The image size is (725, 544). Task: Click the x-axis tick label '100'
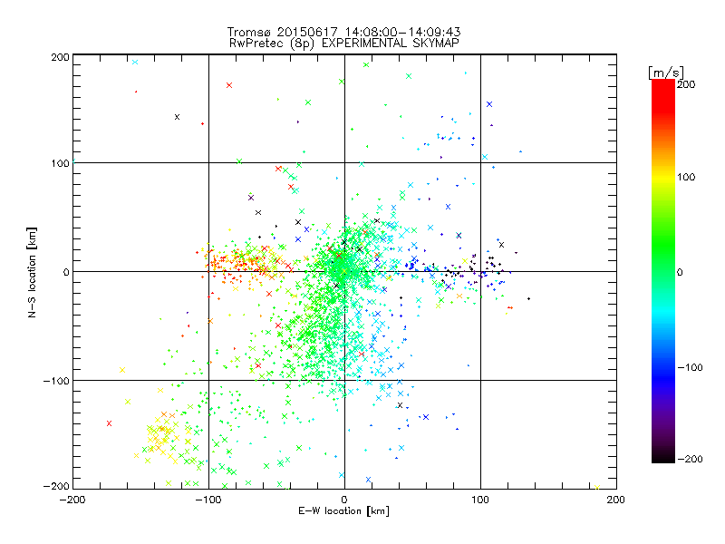click(480, 500)
